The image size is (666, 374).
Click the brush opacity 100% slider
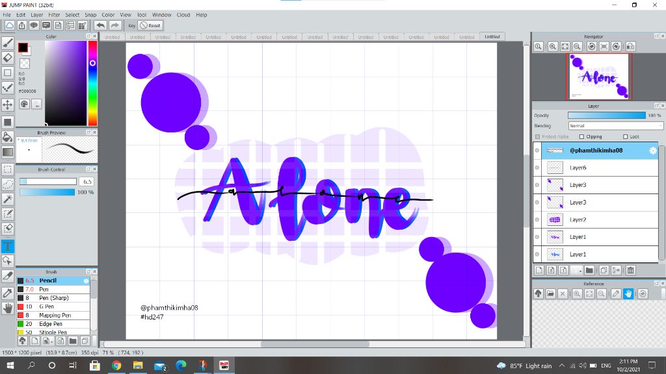[x=47, y=192]
